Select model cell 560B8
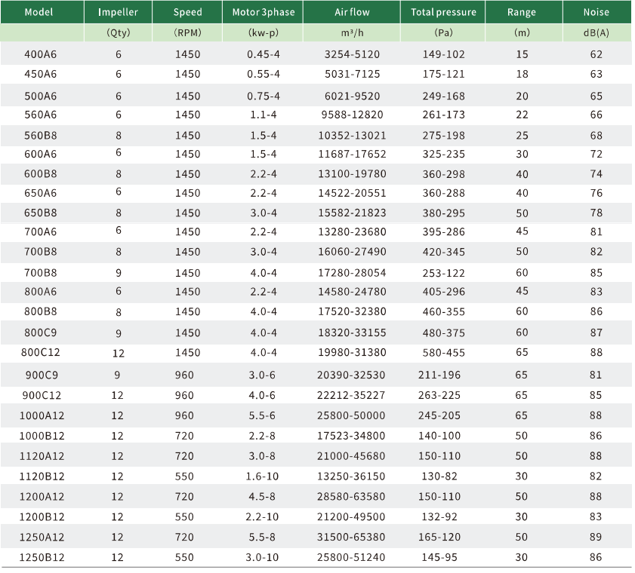 click(41, 136)
